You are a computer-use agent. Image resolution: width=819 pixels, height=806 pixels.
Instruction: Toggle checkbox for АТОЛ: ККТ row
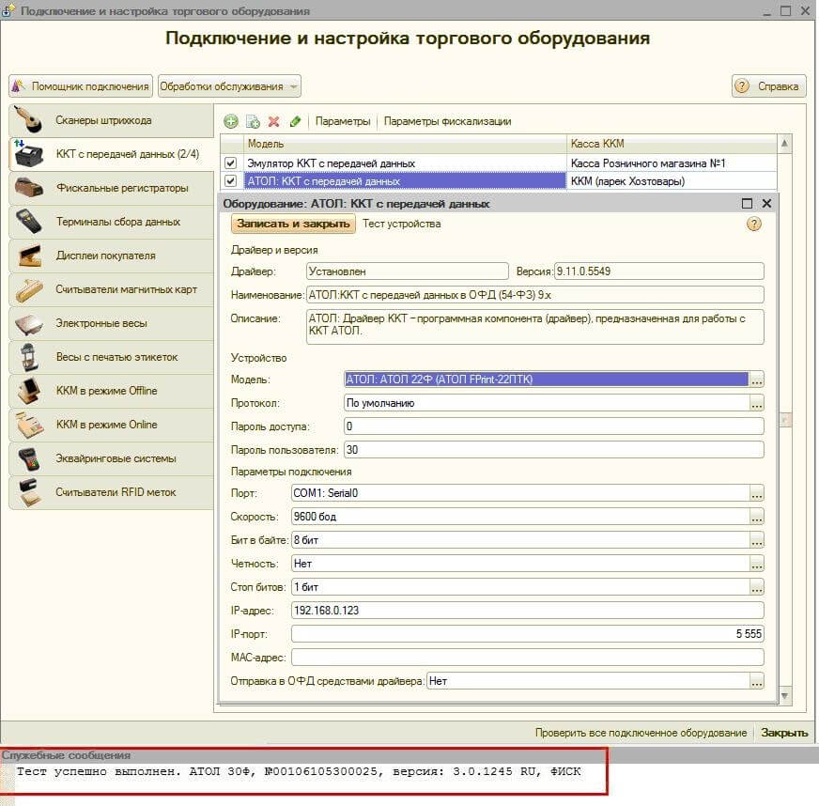point(230,181)
